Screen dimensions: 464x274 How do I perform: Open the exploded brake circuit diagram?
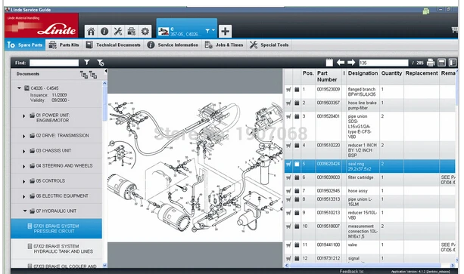pyautogui.click(x=195, y=168)
